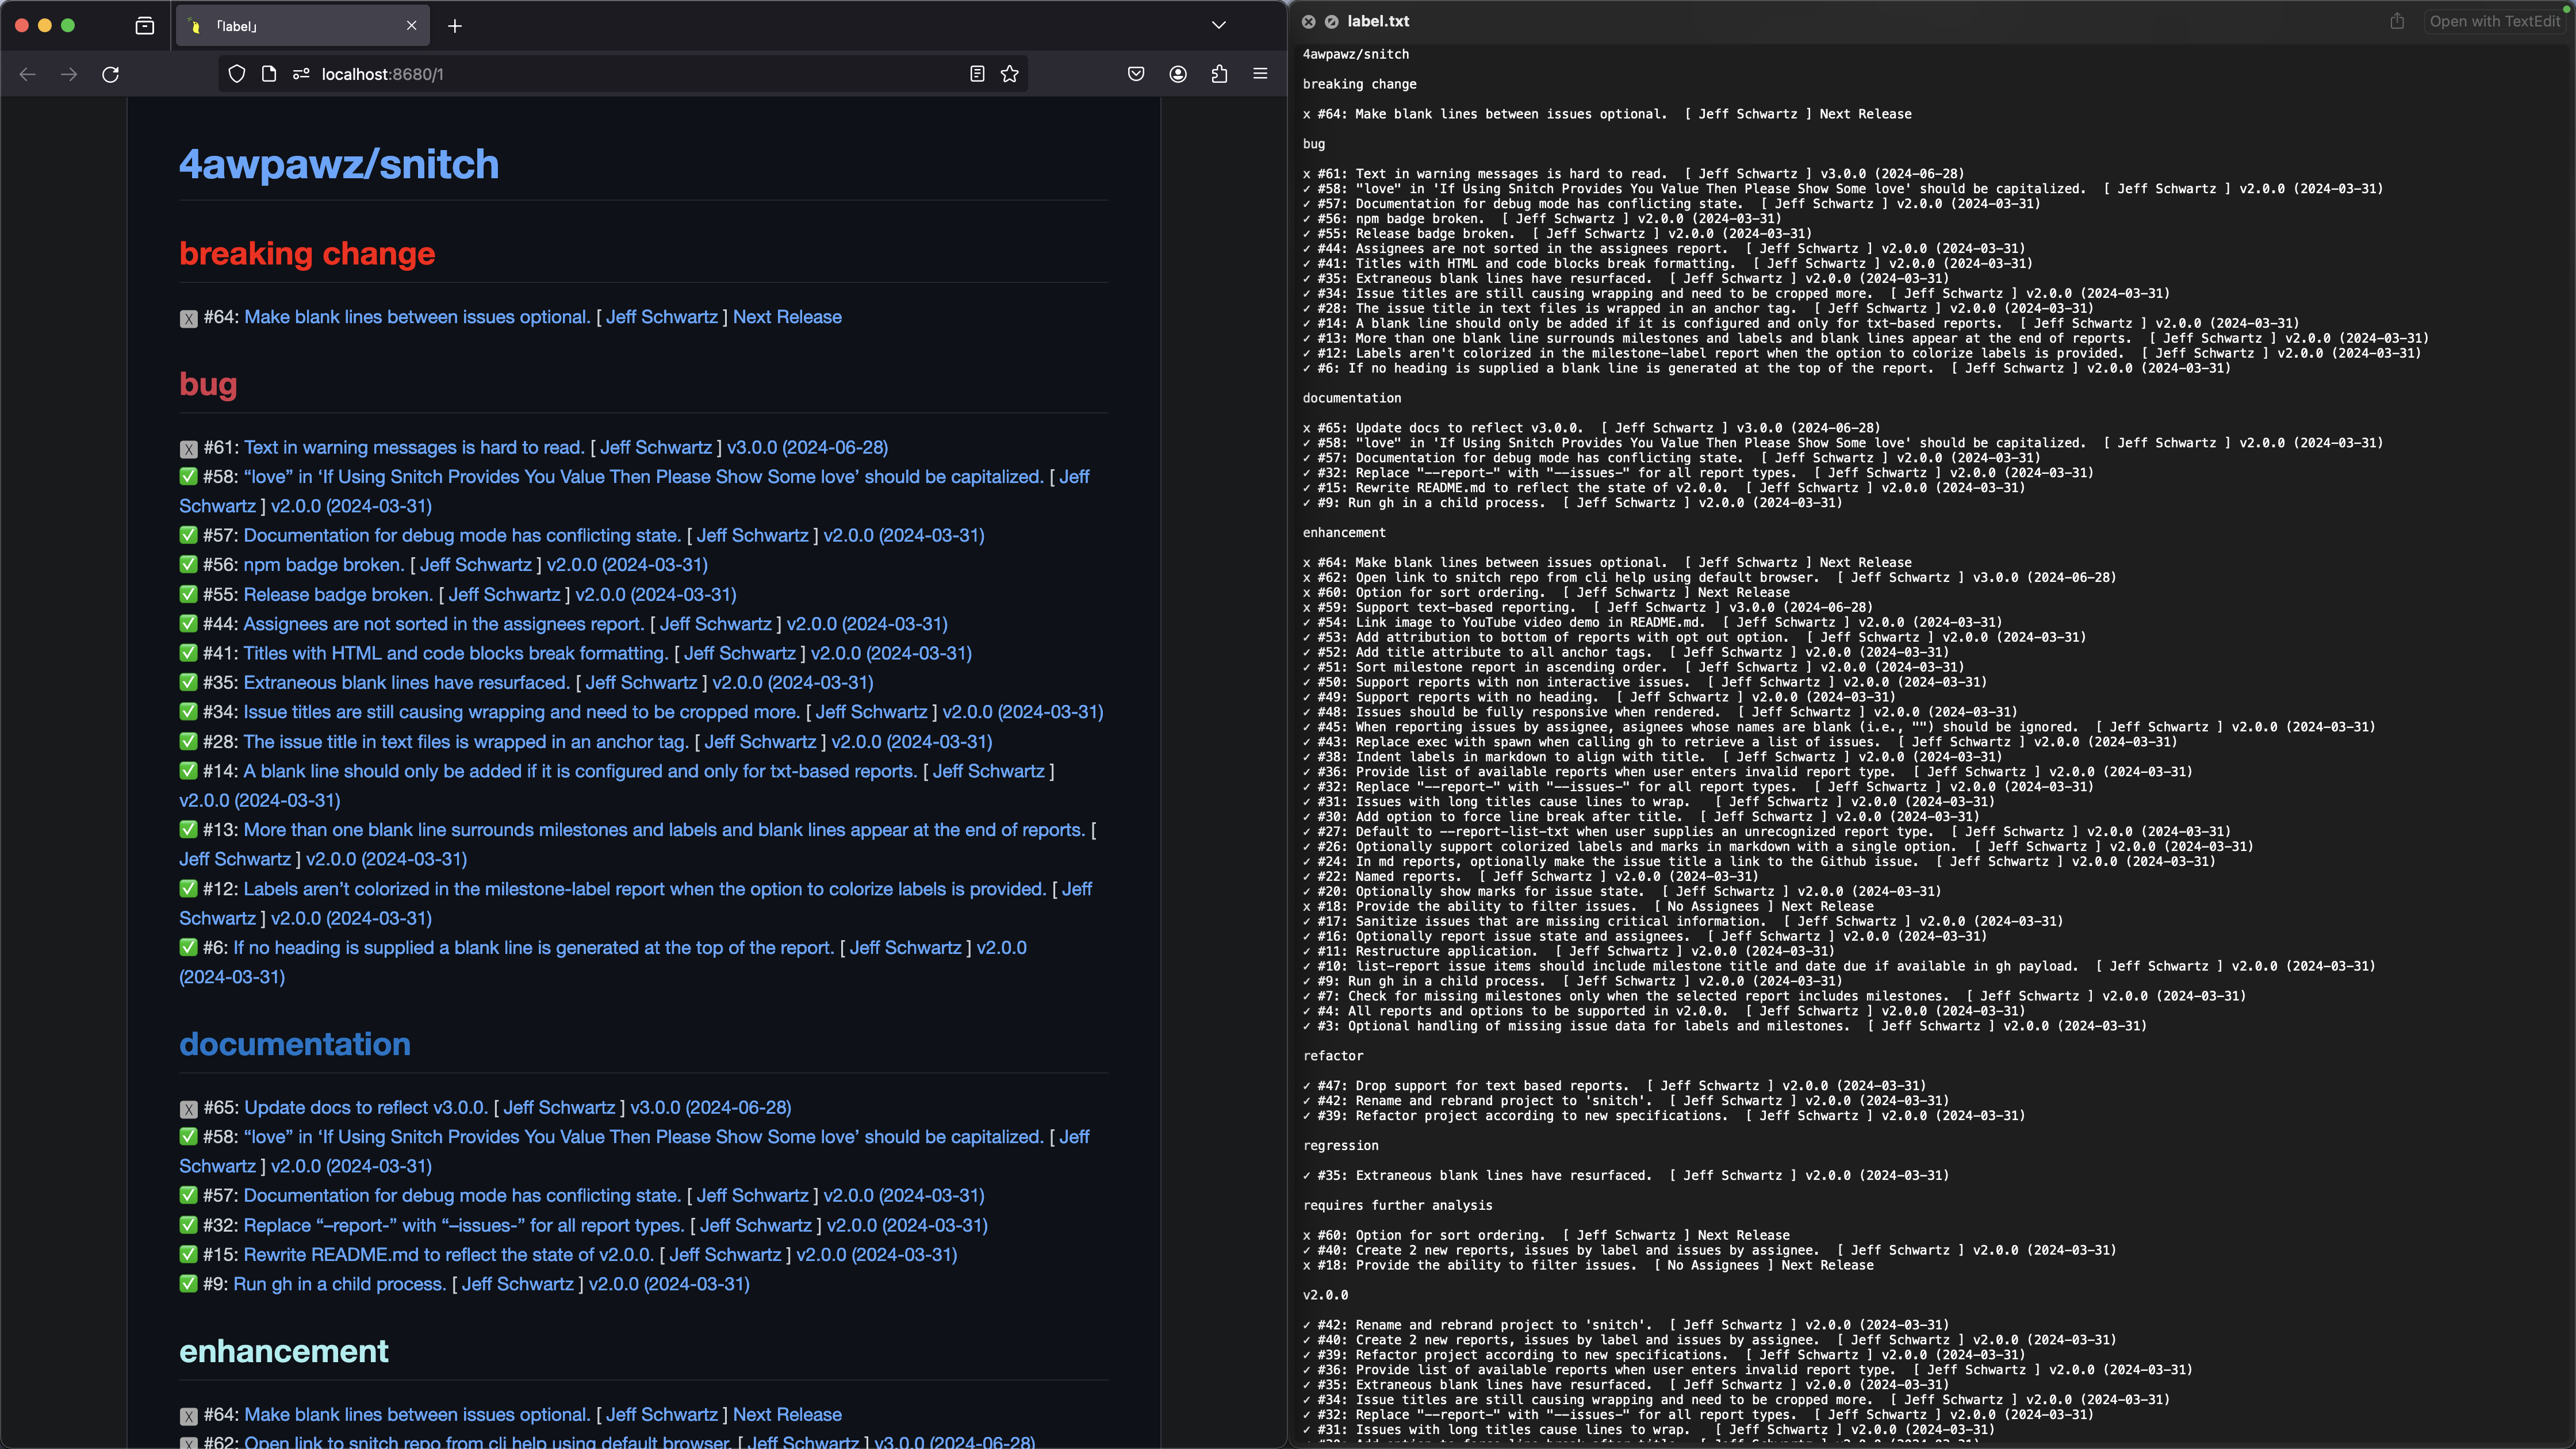
Task: Open the 'npm badge broken.' issue link
Action: pos(323,565)
